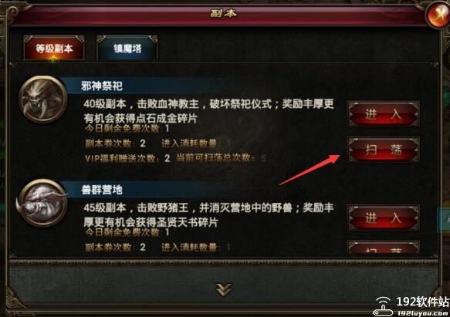Sweep the 邪神祭祀 dungeon with 扫荡
The width and height of the screenshot is (450, 317).
click(383, 150)
